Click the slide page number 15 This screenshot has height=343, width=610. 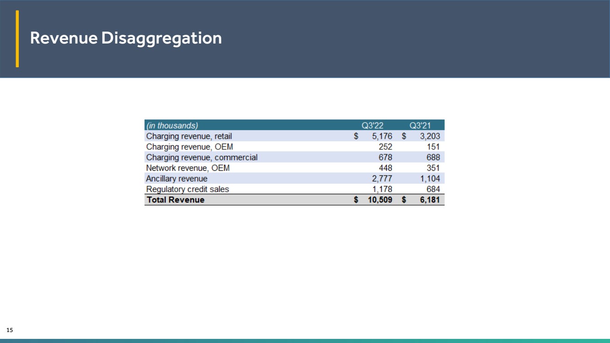(x=10, y=330)
